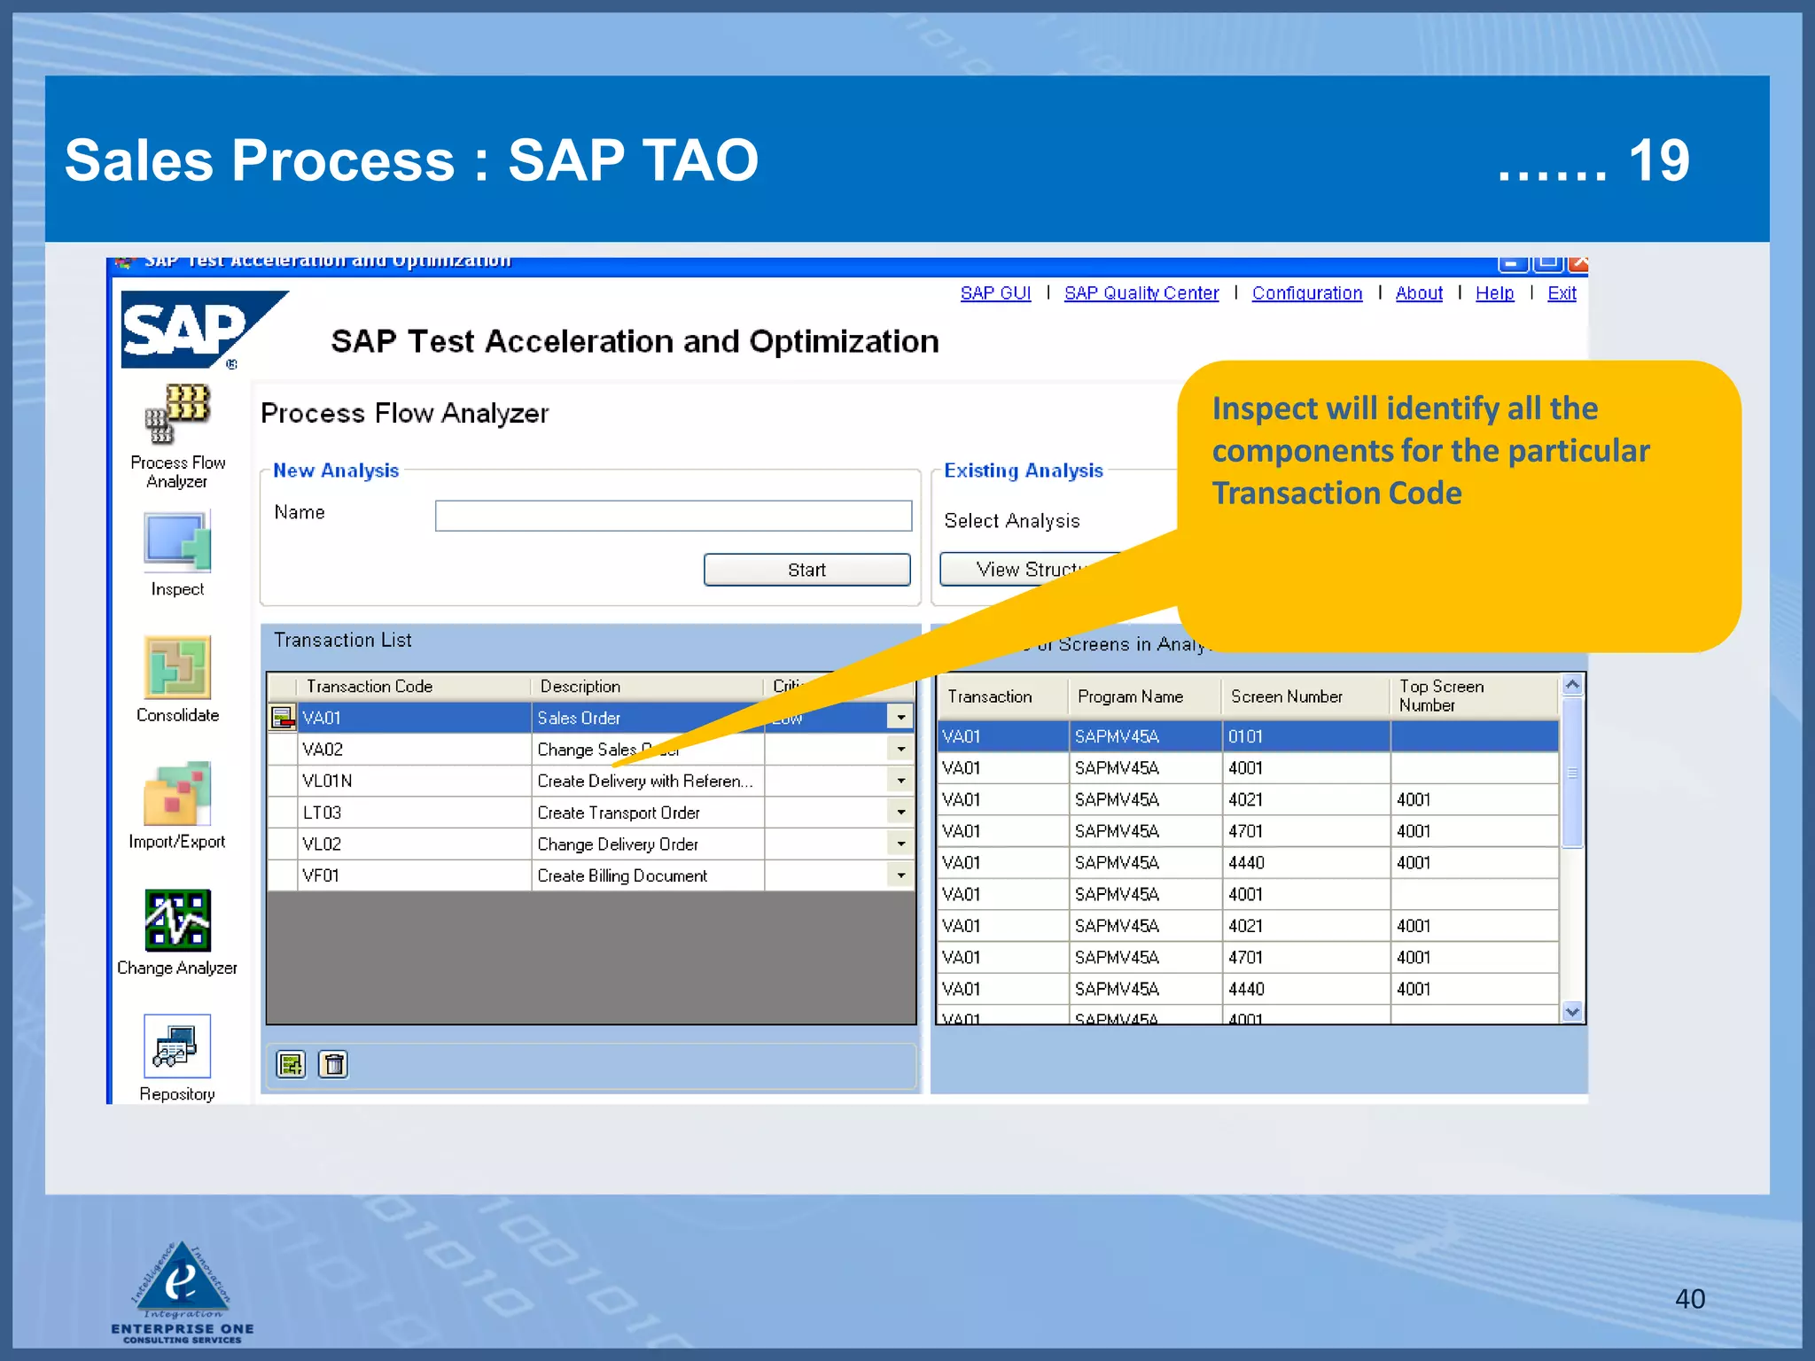
Task: Open the Configuration link
Action: coord(1307,293)
